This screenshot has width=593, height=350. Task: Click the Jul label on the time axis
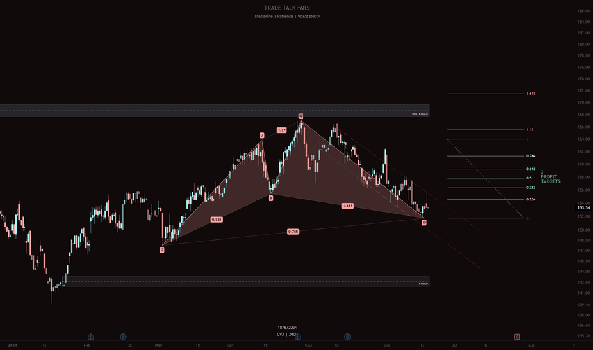tap(454, 345)
